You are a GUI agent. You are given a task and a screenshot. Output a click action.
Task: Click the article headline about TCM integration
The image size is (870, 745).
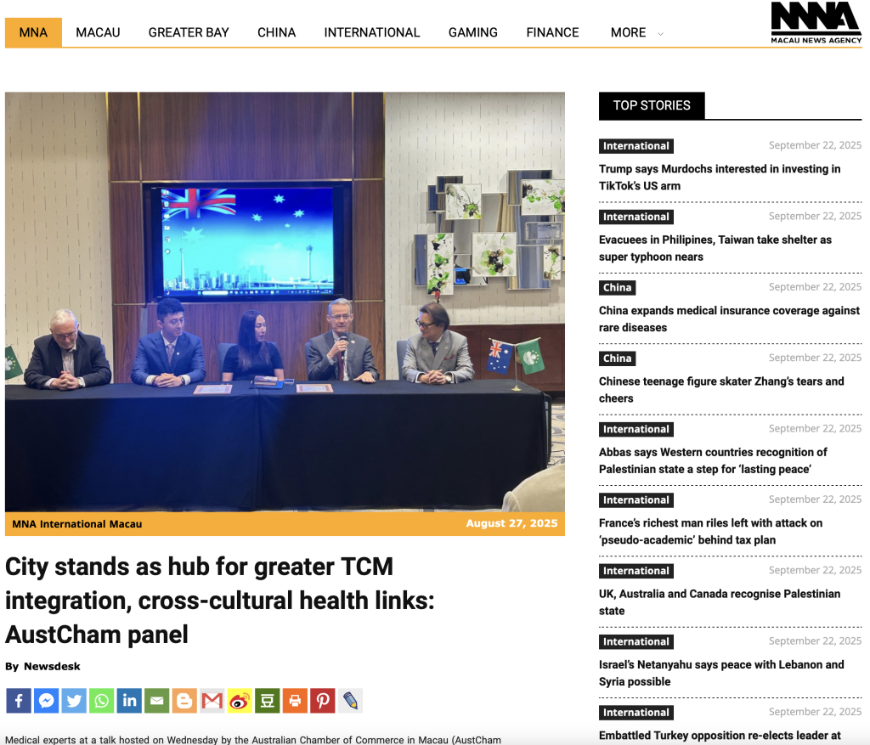[x=220, y=601]
